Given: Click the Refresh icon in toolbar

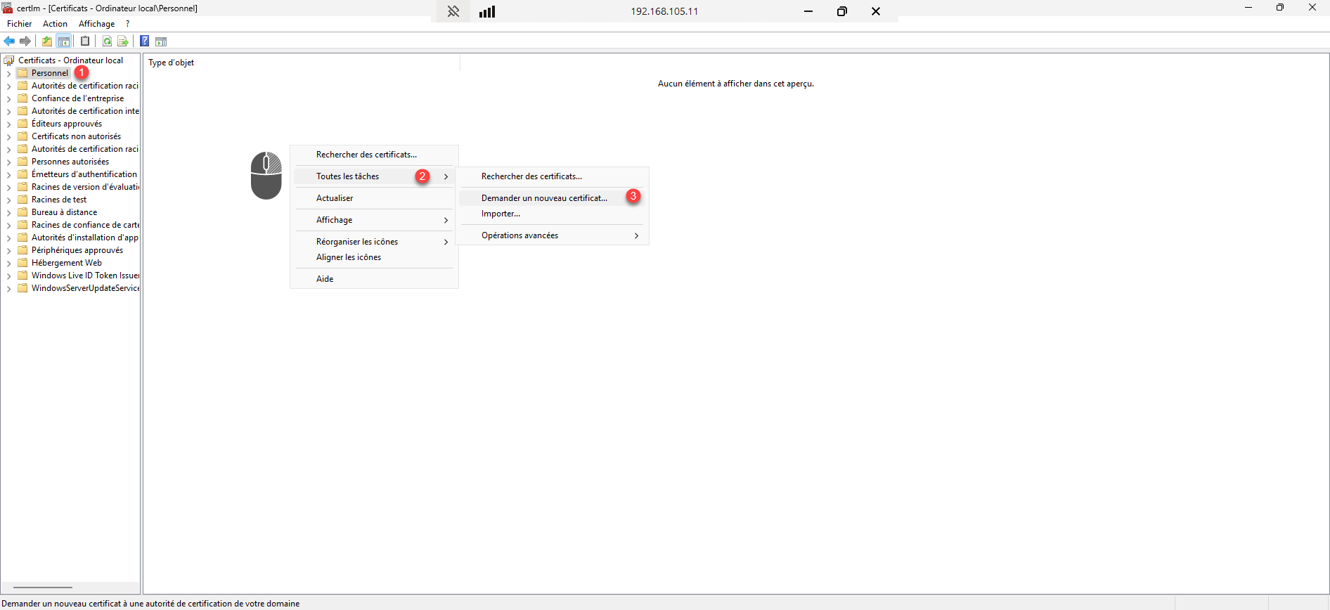Looking at the screenshot, I should 107,41.
